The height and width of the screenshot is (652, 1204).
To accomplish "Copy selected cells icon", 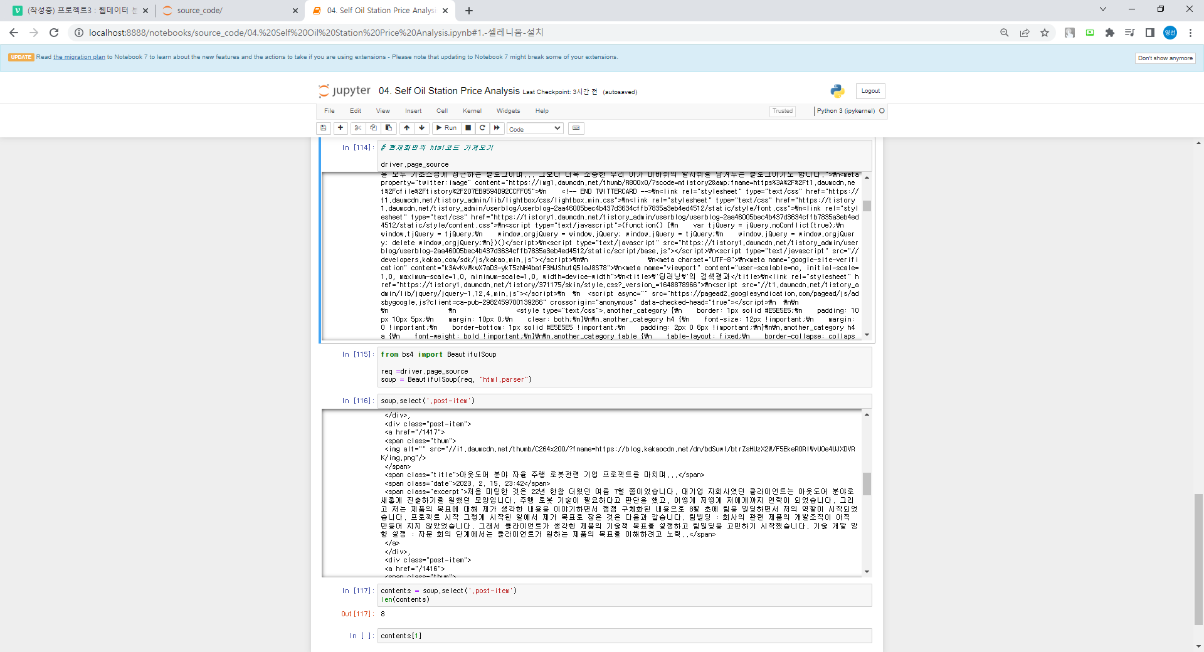I will [373, 128].
